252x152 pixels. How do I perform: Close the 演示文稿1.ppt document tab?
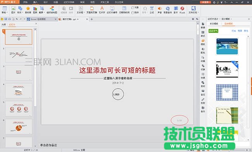(87, 19)
